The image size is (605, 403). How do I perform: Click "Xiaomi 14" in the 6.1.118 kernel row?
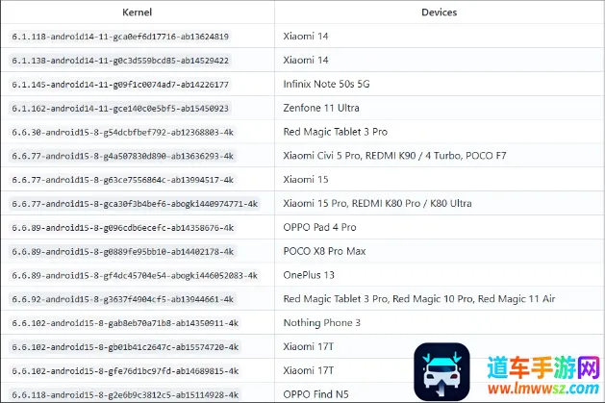306,37
